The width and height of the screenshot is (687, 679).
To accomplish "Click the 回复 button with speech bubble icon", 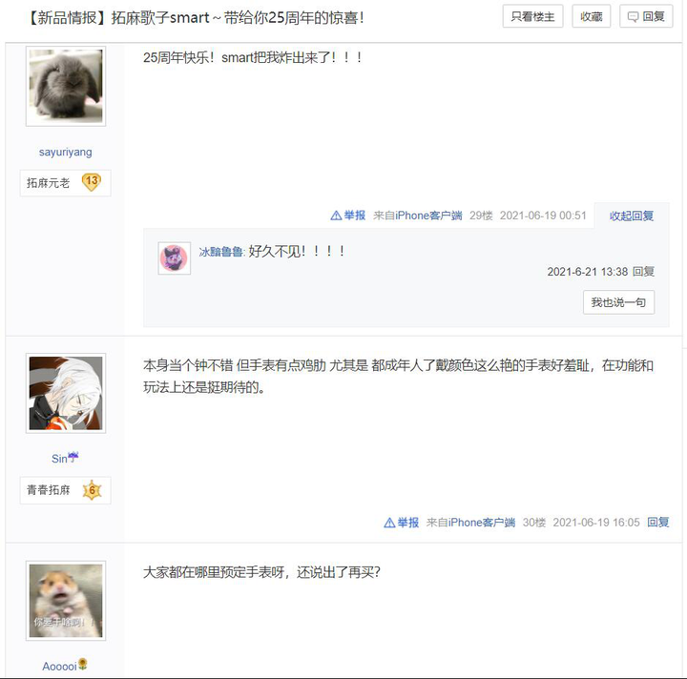I will [646, 16].
